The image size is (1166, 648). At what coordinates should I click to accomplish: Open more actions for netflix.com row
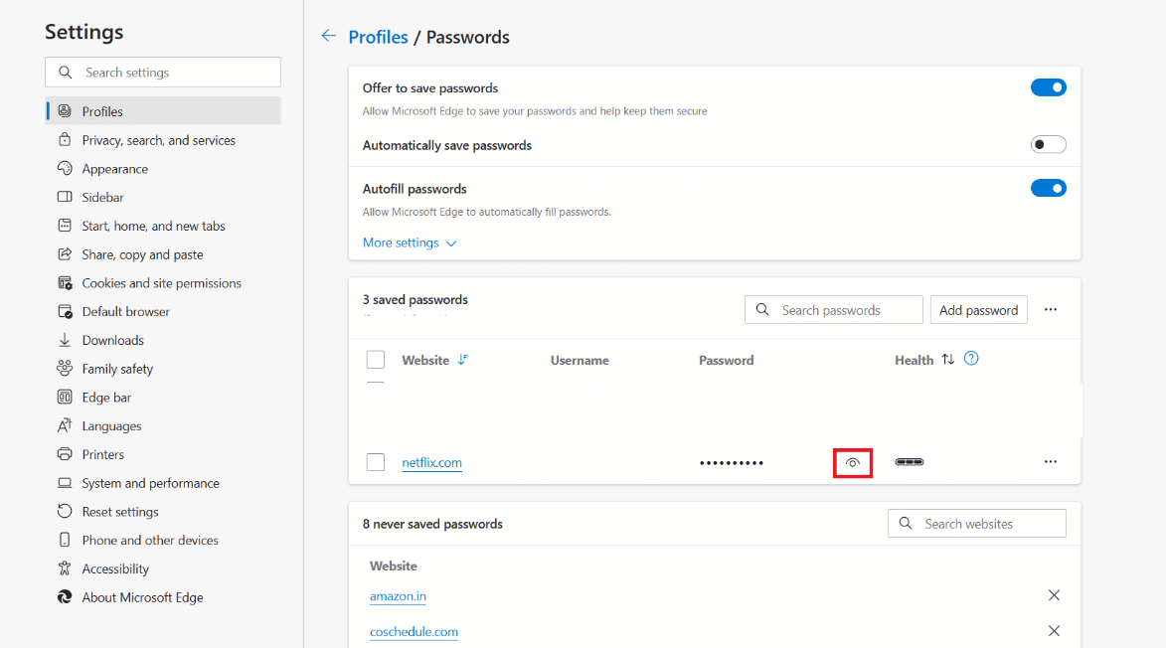1050,461
